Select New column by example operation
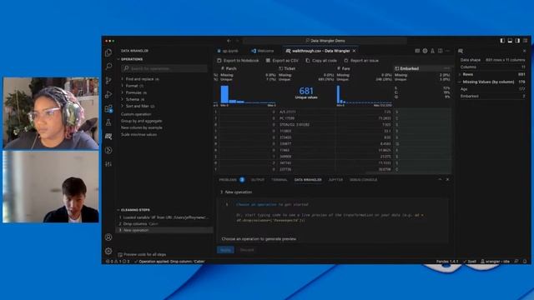This screenshot has width=534, height=300. click(141, 127)
